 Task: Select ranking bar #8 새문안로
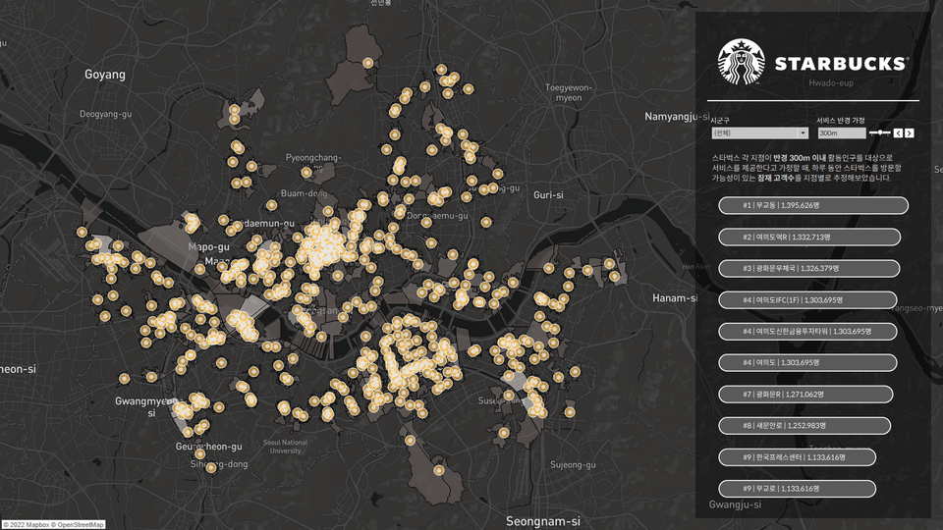(x=804, y=425)
